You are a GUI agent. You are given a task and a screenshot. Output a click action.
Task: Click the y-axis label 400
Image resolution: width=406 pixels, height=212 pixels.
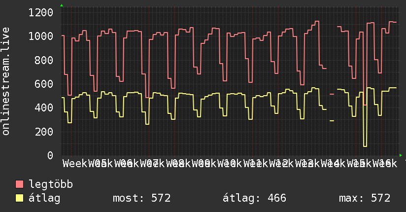pos(44,108)
